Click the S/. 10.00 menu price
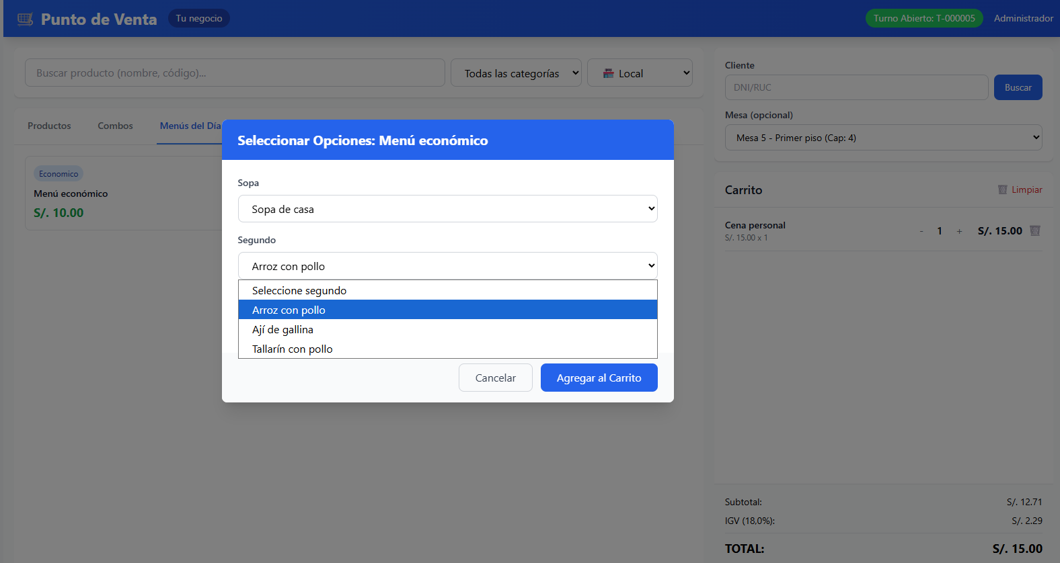The image size is (1060, 563). (59, 213)
